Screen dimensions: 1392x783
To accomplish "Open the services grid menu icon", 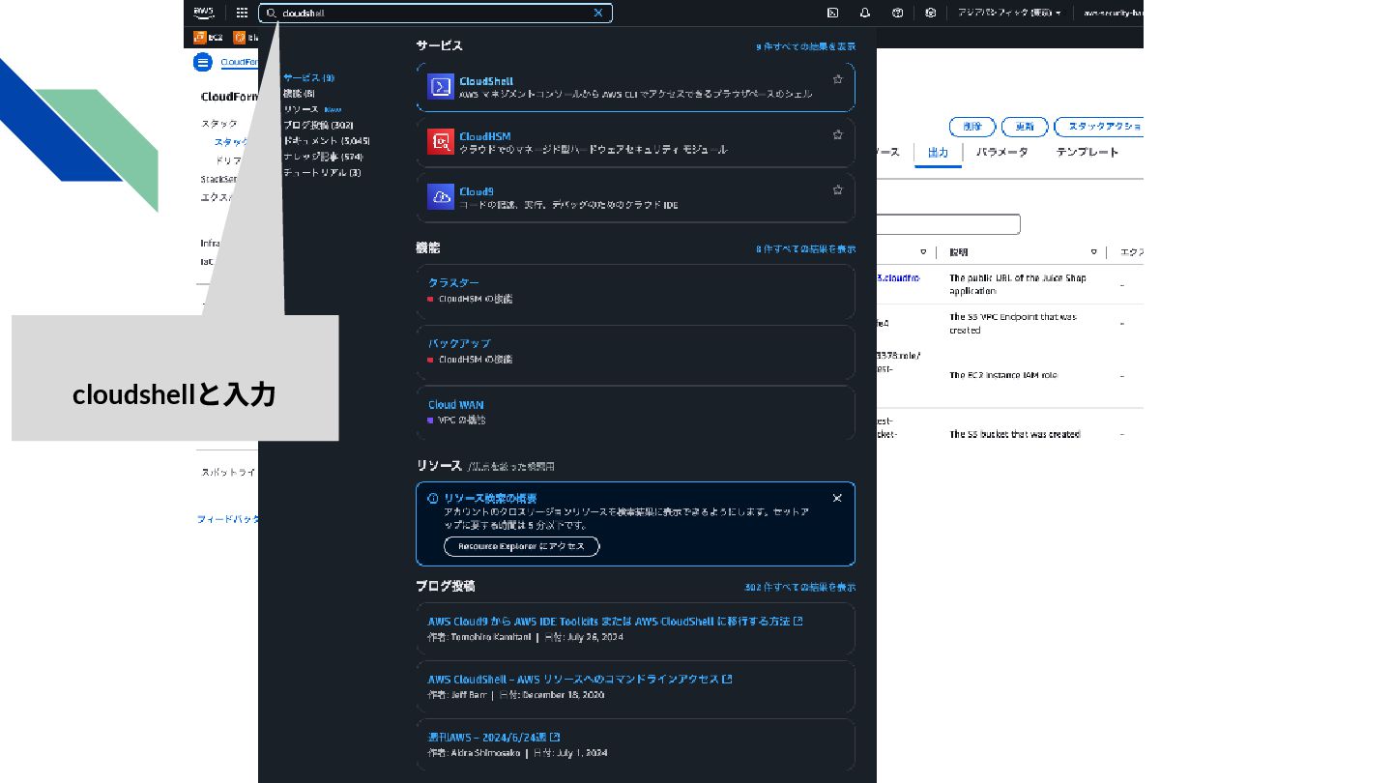I will (x=242, y=13).
